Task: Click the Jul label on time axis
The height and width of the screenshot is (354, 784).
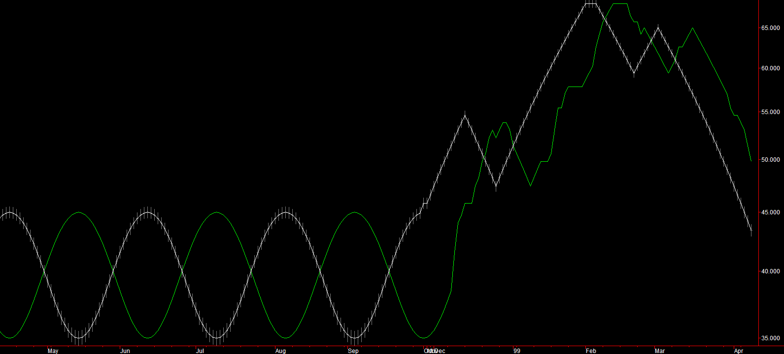Action: (x=200, y=351)
